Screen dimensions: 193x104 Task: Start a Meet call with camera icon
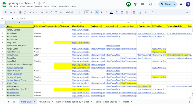pyautogui.click(x=151, y=4)
